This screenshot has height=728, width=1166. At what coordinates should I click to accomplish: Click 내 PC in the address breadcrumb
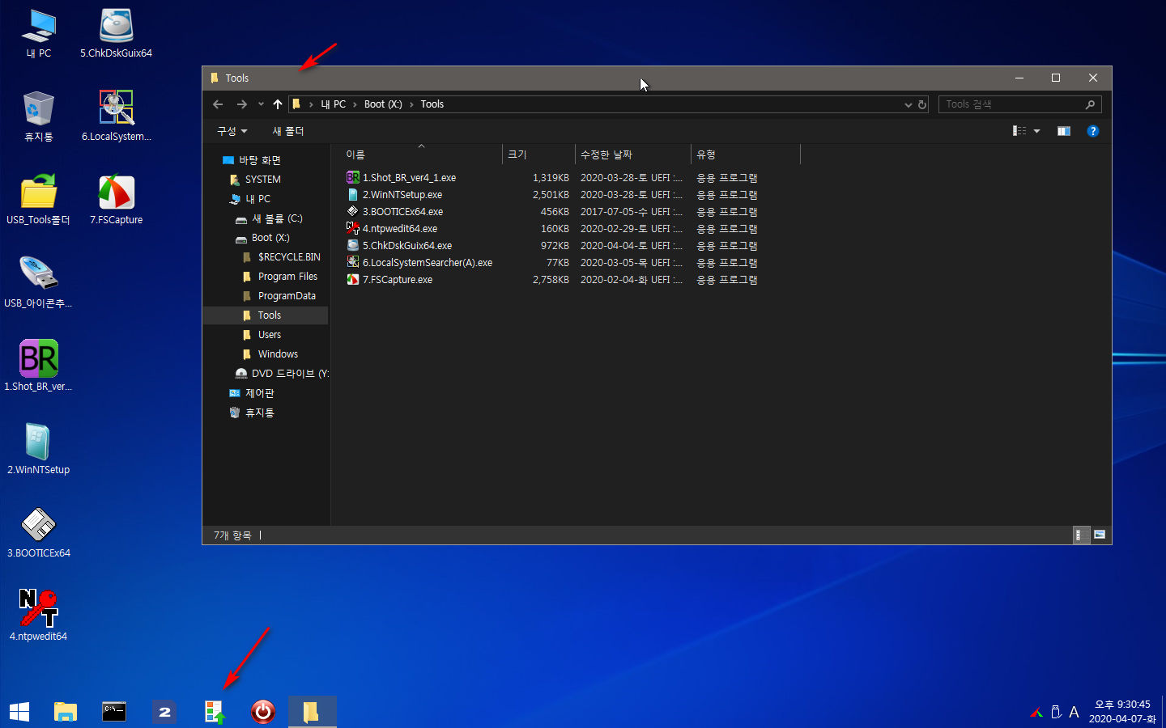coord(333,104)
